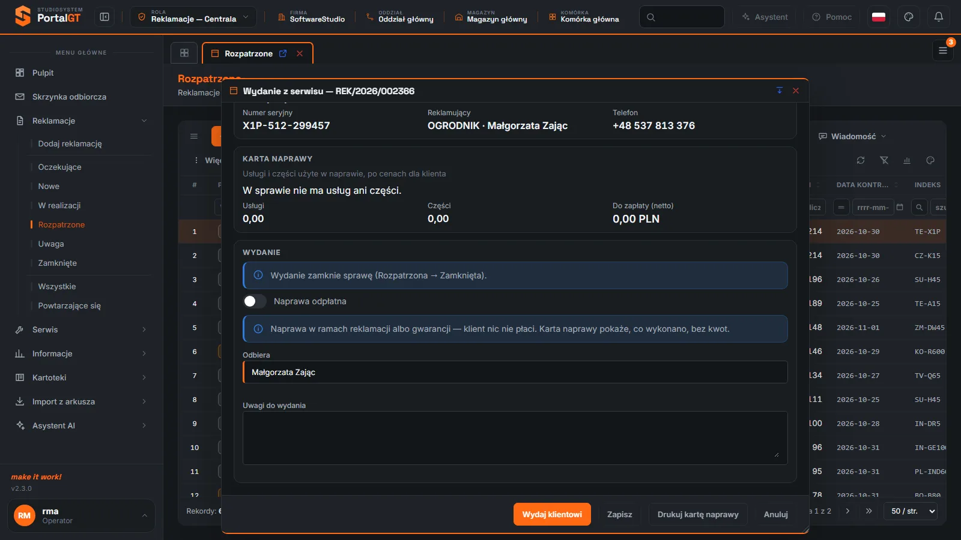Click Wydaj klientowi button
Viewport: 961px width, 540px height.
(x=552, y=514)
